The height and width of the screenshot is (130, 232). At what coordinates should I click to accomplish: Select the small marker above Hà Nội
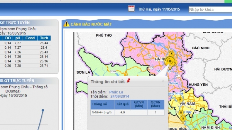click(x=172, y=53)
